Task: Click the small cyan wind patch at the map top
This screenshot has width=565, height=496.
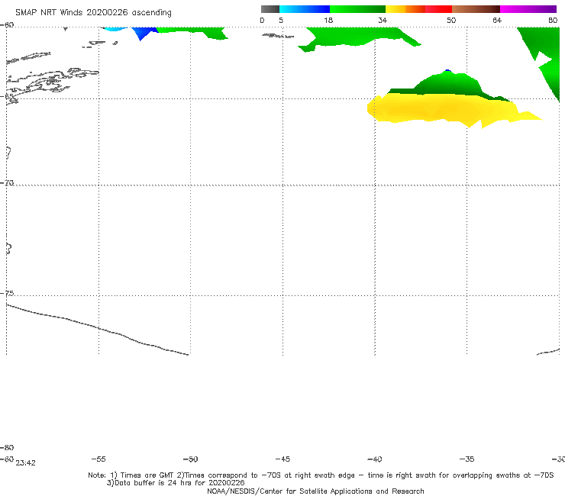Action: pos(115,28)
